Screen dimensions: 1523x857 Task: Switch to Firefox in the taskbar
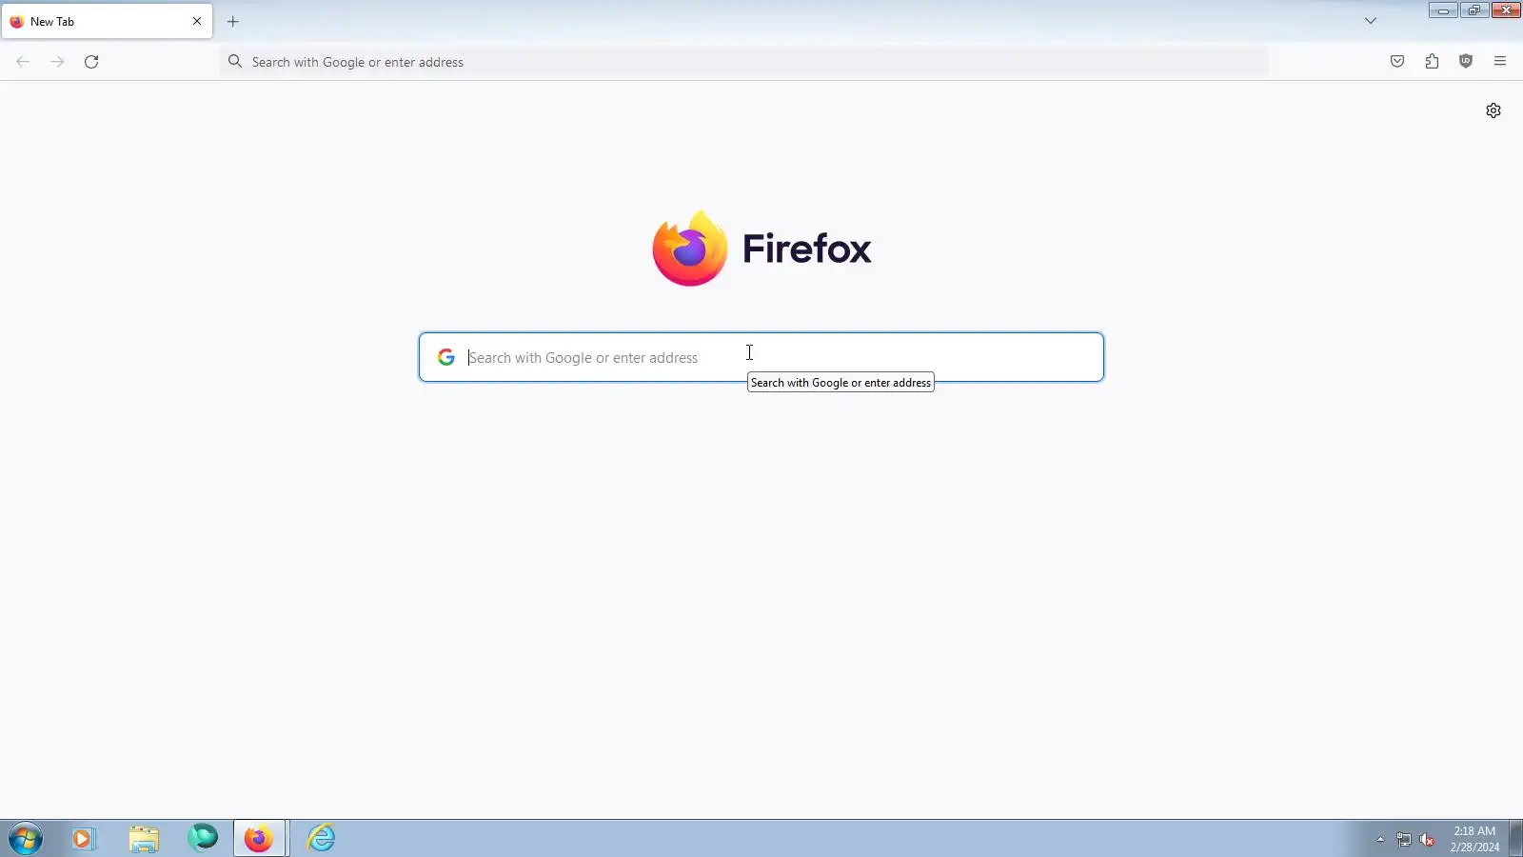[x=259, y=839]
